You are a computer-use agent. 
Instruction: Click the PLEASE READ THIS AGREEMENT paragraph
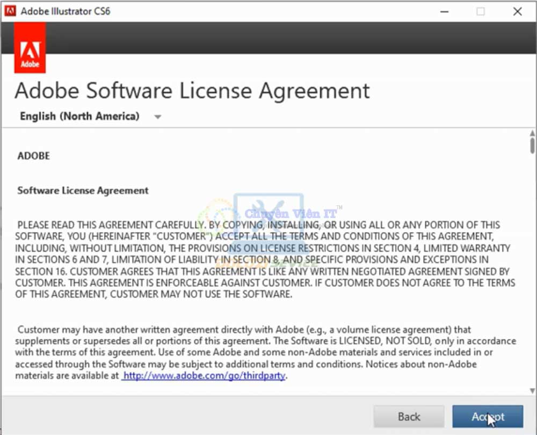tap(263, 259)
